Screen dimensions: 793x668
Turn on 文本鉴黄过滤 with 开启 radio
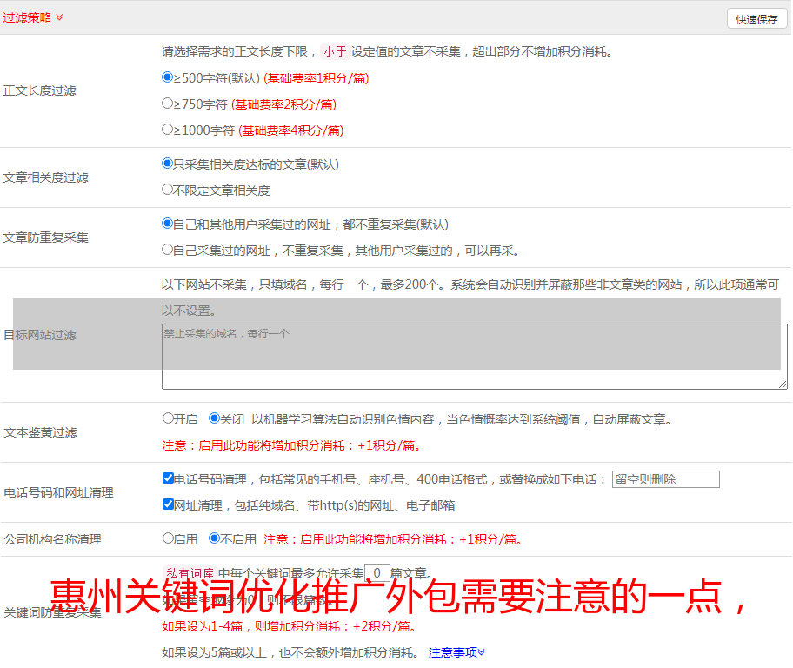(169, 418)
